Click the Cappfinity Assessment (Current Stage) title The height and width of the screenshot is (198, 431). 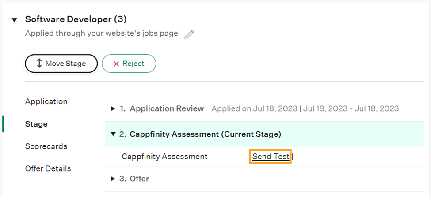point(200,134)
